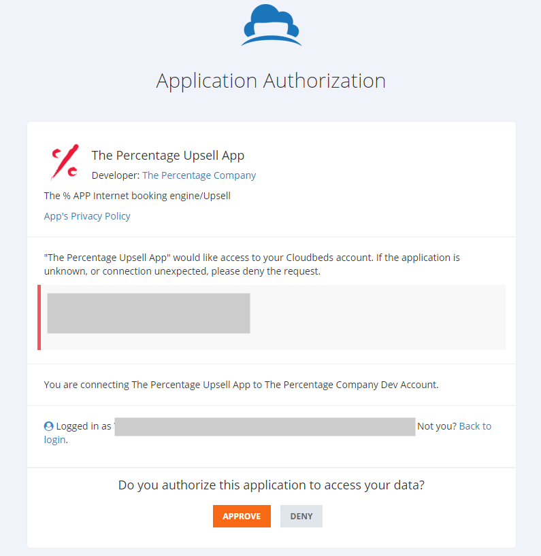Click the user avatar icon beside Logged in as
Viewport: 541px width, 556px height.
48,426
